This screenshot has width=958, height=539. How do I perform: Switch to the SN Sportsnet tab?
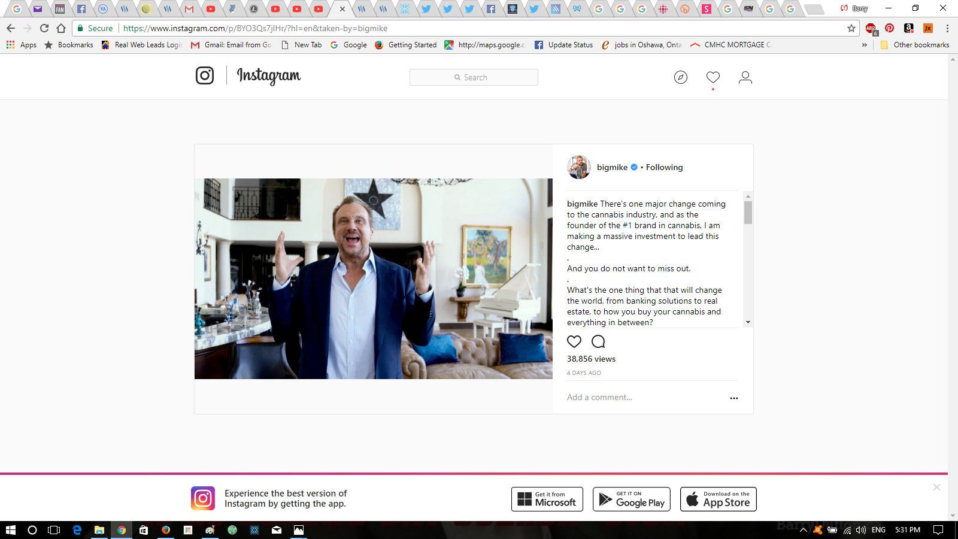[748, 9]
